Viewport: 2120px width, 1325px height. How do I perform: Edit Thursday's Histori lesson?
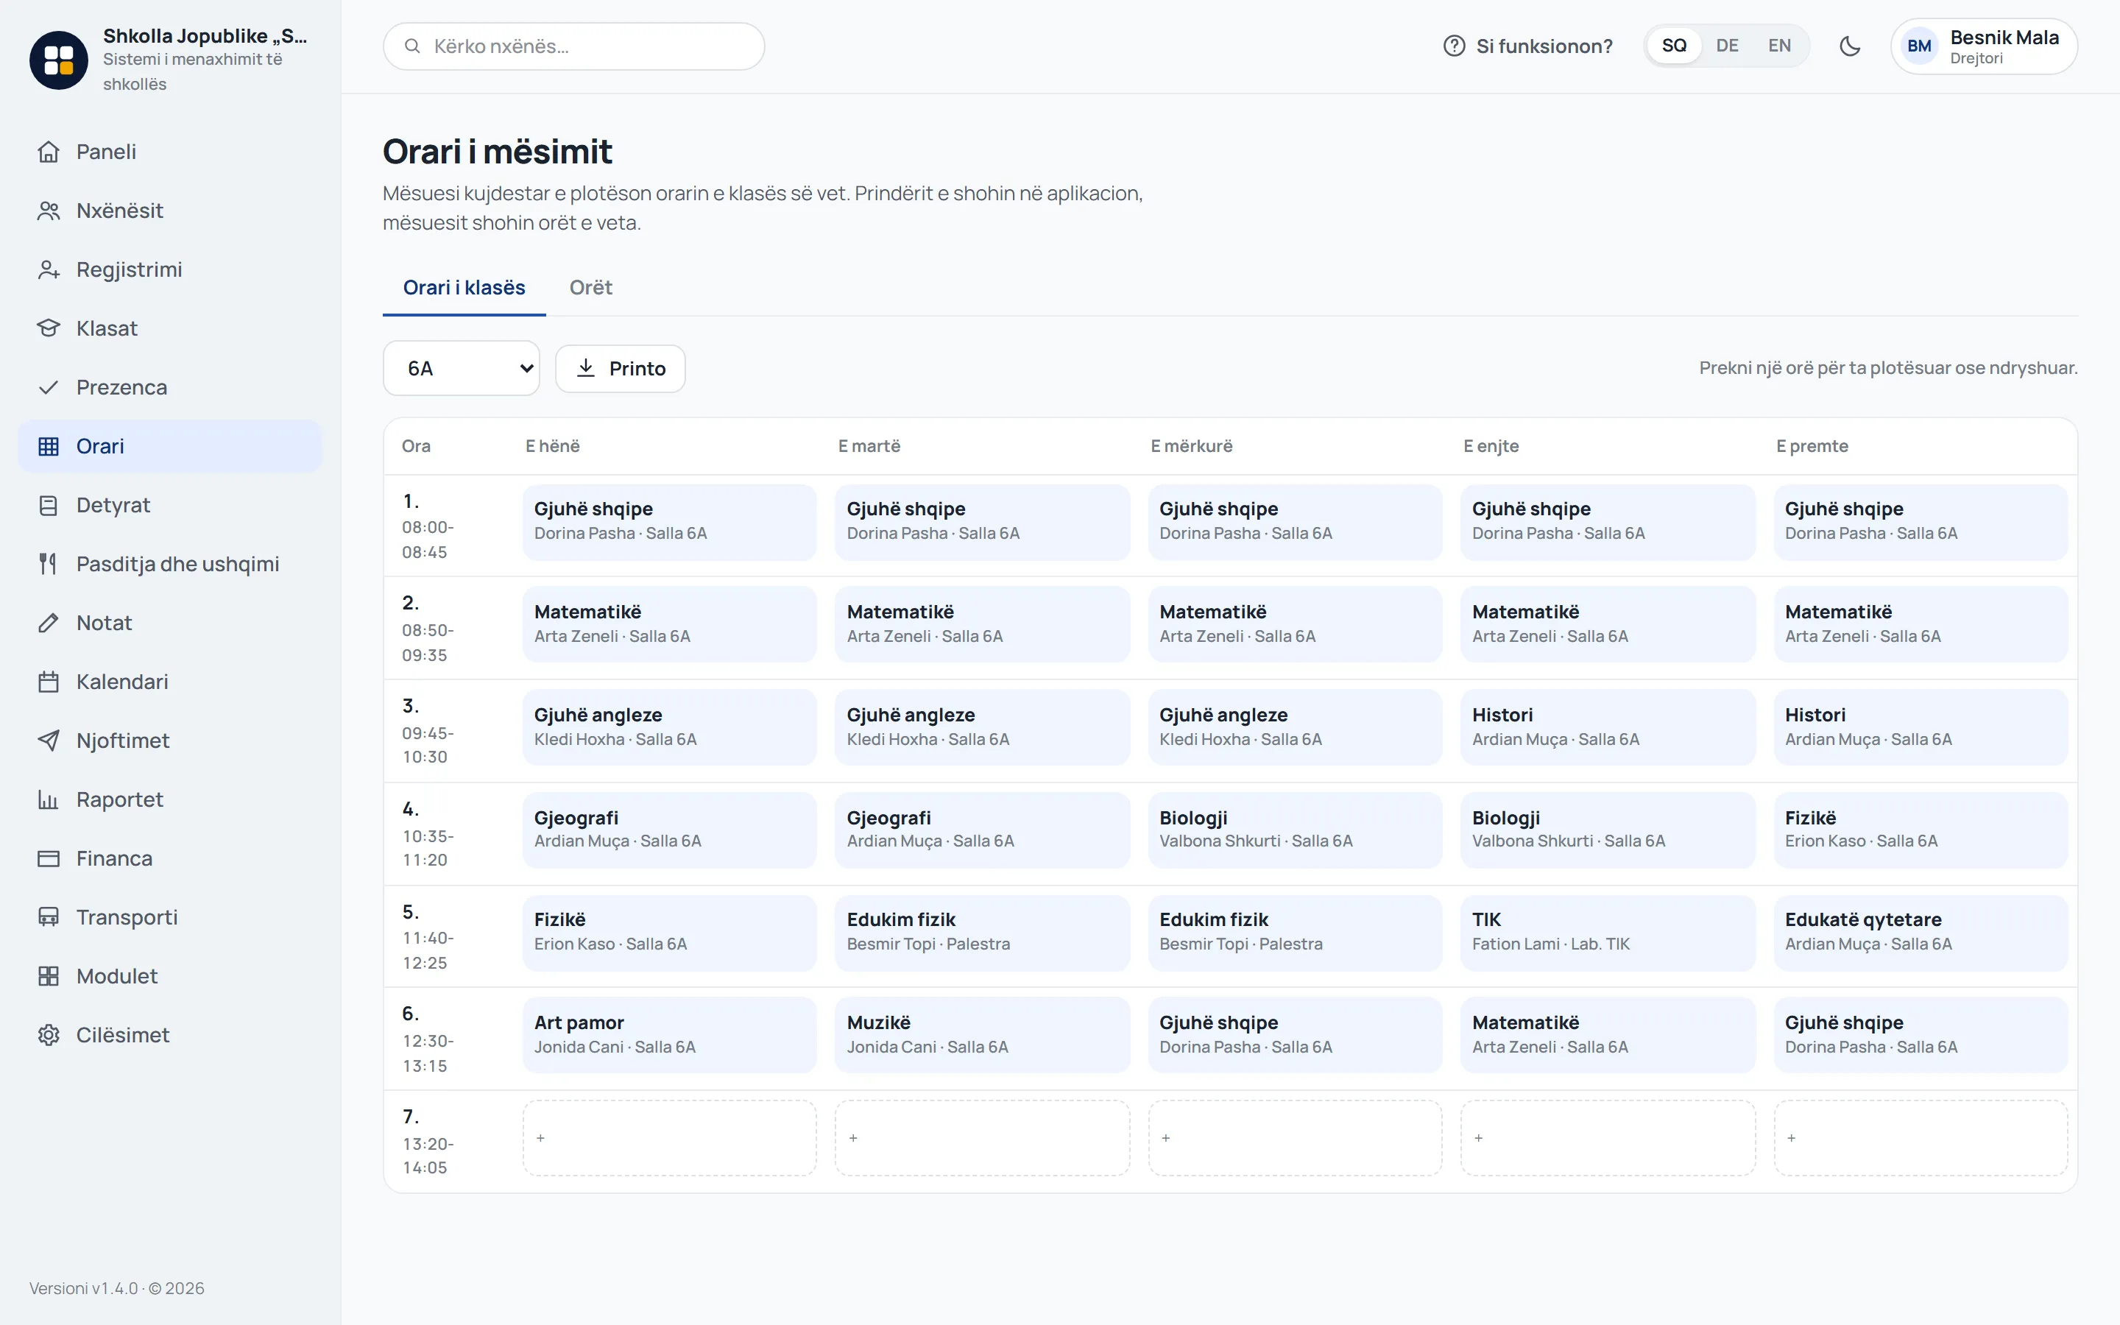point(1608,727)
